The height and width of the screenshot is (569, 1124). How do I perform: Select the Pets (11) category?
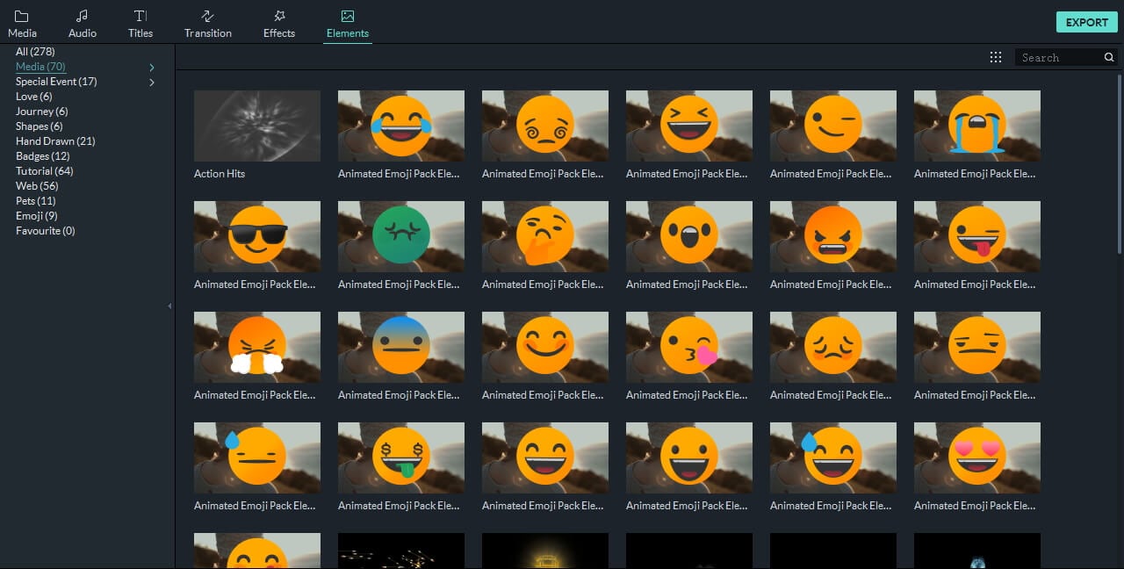38,201
